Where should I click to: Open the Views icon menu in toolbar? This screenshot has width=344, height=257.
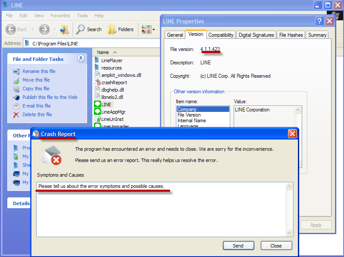[146, 29]
